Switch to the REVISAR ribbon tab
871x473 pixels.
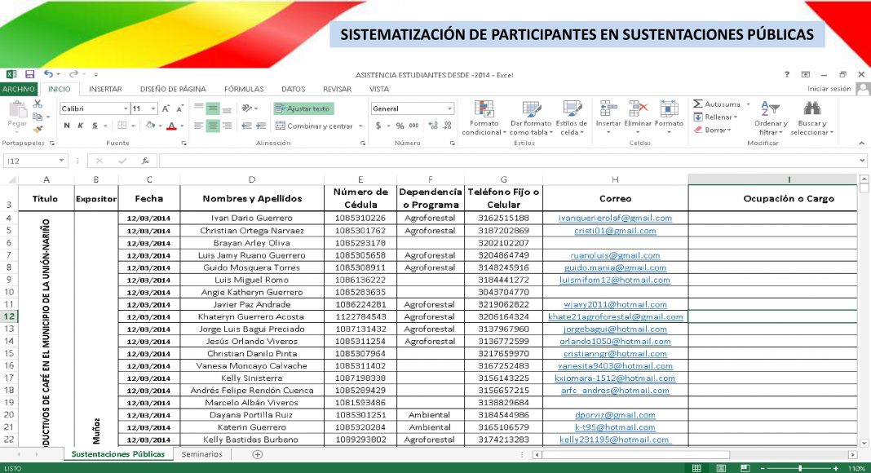pyautogui.click(x=337, y=89)
